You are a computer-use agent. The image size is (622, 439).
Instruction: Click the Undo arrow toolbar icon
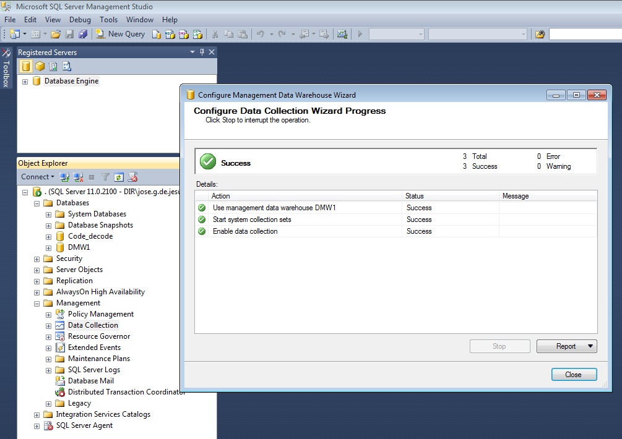click(261, 34)
